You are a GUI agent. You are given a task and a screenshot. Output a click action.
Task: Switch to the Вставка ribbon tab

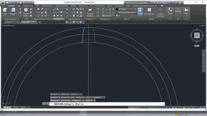[x=73, y=6]
